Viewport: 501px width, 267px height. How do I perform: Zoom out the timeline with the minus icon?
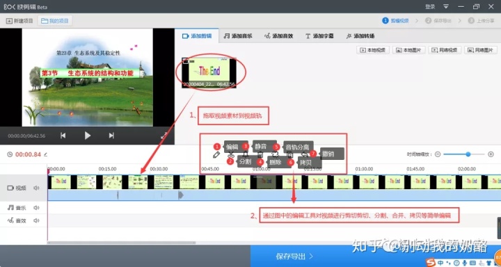click(438, 154)
